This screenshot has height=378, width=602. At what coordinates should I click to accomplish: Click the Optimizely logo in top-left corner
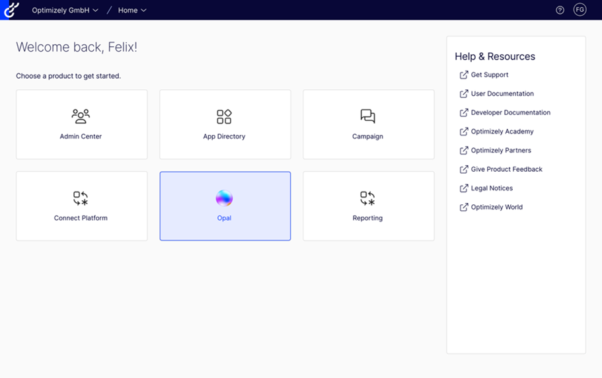pos(11,10)
